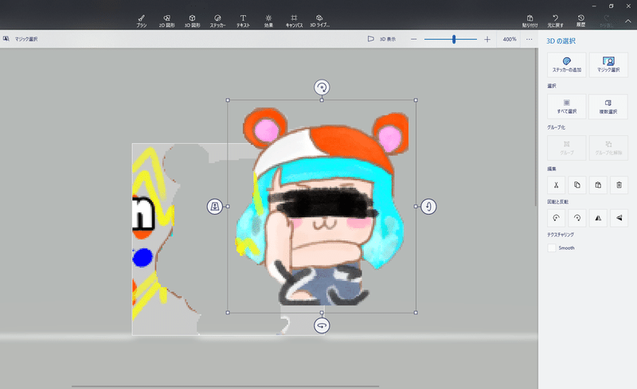Image resolution: width=637 pixels, height=389 pixels.
Task: Copy the selection in side panel
Action: point(576,185)
